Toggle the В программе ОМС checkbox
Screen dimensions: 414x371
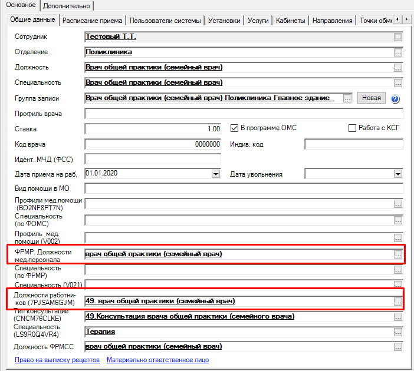[x=234, y=128]
